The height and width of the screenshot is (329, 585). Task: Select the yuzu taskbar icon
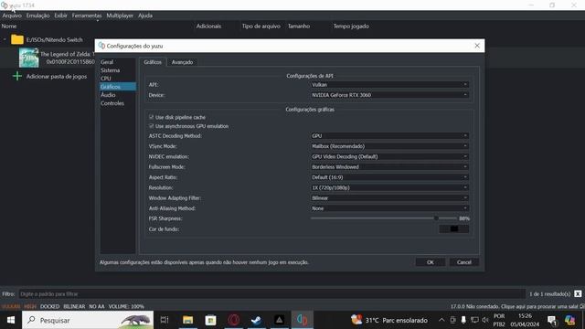[303, 320]
